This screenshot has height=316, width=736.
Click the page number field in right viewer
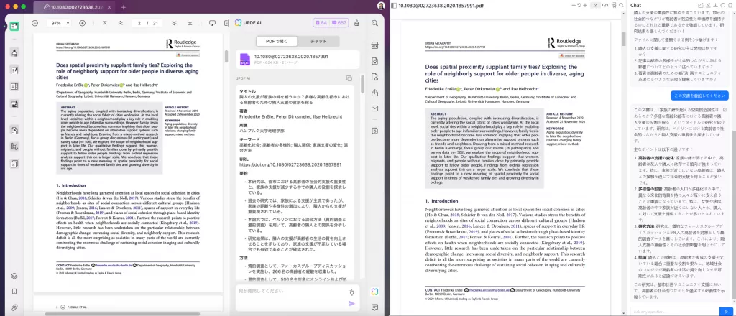coord(596,5)
